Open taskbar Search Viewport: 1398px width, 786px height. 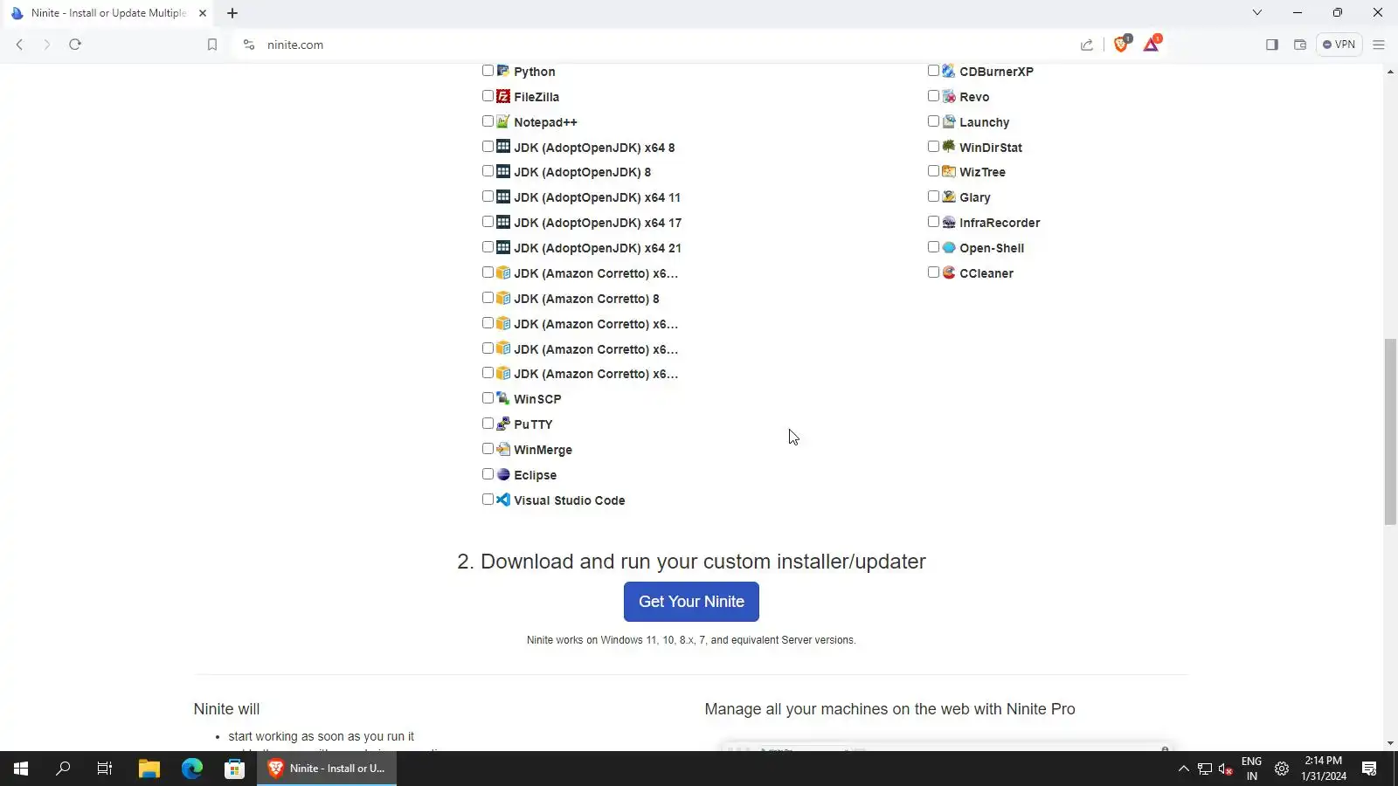click(x=63, y=769)
